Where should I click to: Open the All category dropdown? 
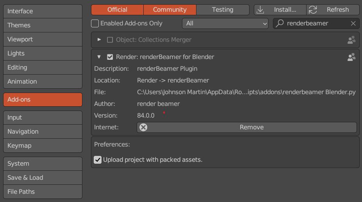pos(225,23)
